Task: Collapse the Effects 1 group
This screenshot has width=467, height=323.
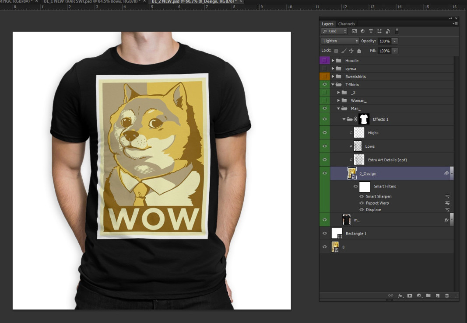Action: click(344, 119)
